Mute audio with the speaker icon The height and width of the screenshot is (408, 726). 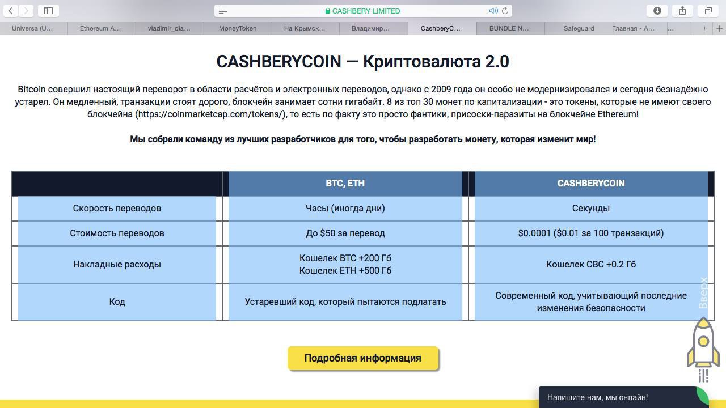[493, 11]
